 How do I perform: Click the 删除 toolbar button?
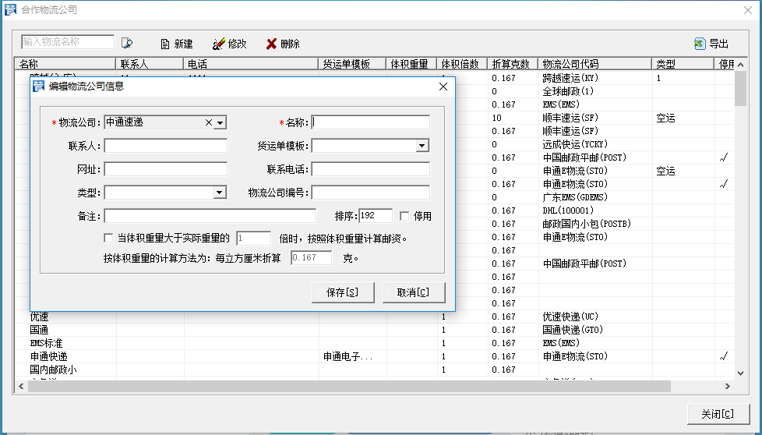point(283,44)
